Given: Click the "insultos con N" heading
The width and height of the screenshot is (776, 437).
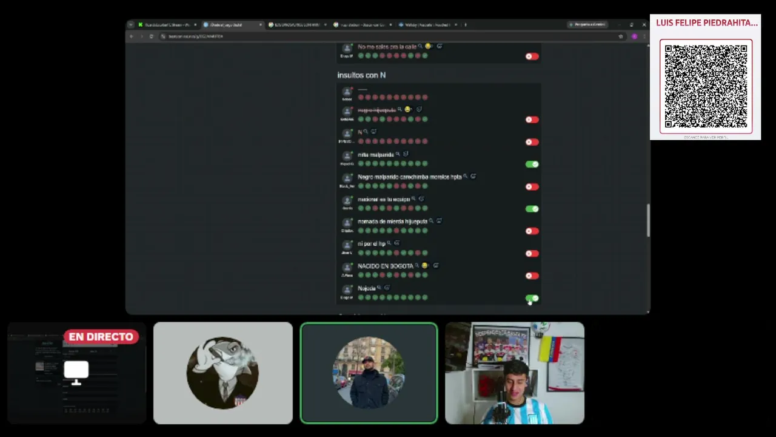Looking at the screenshot, I should coord(361,75).
